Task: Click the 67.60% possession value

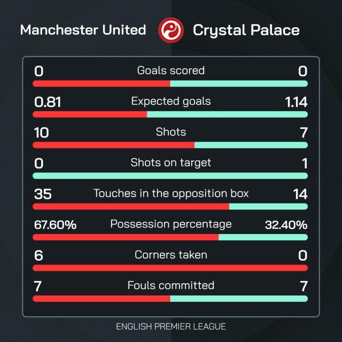Action: [x=55, y=224]
